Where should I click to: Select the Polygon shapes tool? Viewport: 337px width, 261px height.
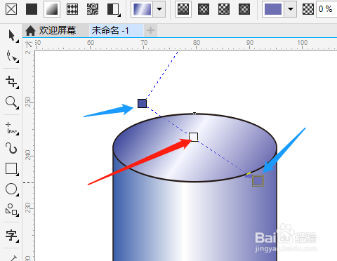click(x=12, y=210)
